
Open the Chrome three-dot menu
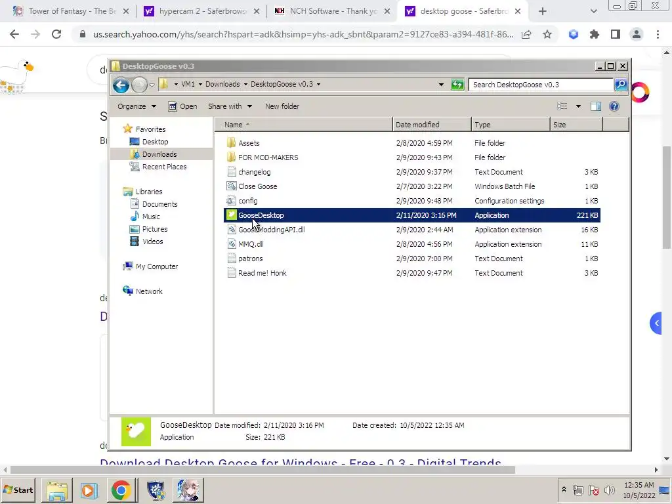pyautogui.click(x=658, y=34)
